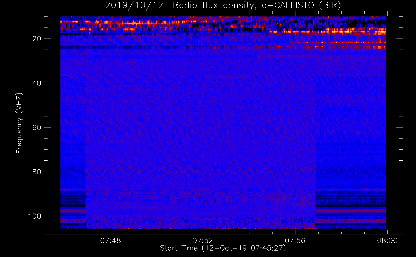Click the 60 MHz frequency tick label
This screenshot has height=257, width=416.
tap(37, 127)
